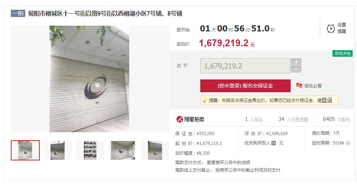This screenshot has width=357, height=185.
Task: Click the 报名交保证金 red button
Action: tap(245, 86)
